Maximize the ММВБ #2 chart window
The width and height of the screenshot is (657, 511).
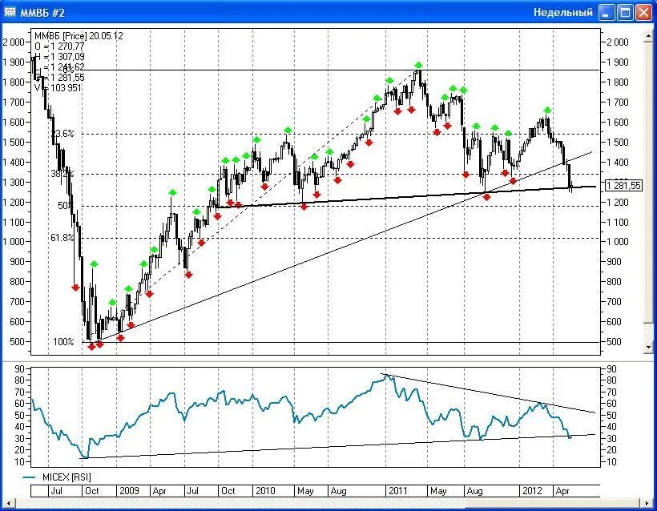pos(625,13)
